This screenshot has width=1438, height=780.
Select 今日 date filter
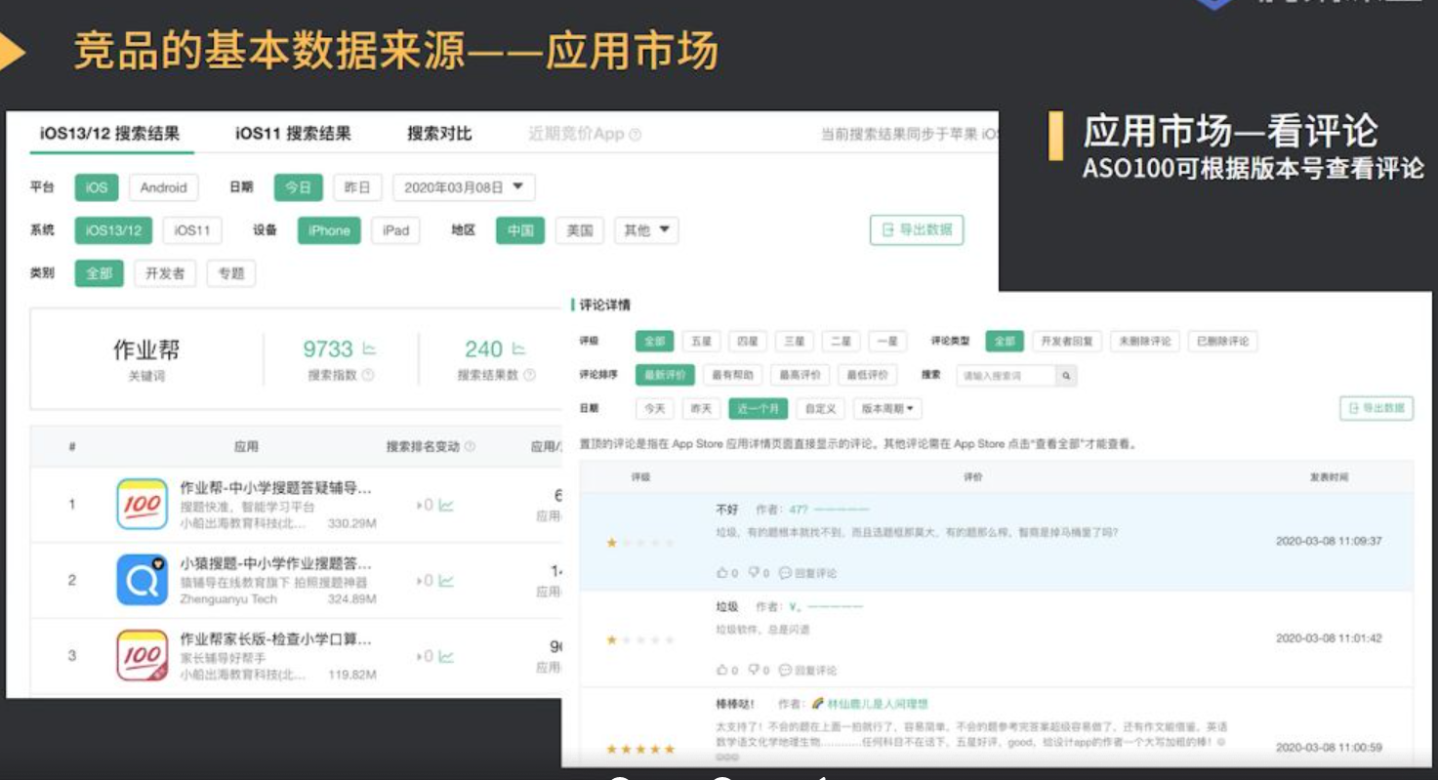point(298,187)
